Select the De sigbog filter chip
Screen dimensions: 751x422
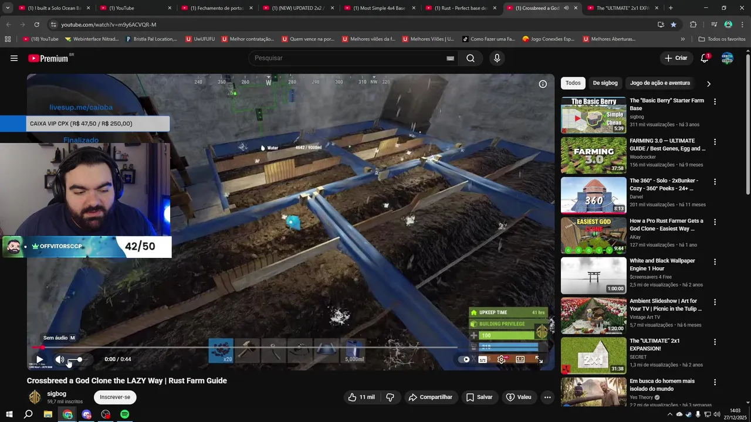click(x=605, y=83)
